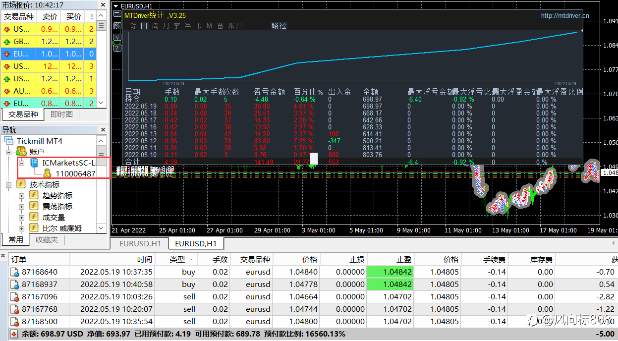Click the MTDriver checkmark icon

click(117, 37)
